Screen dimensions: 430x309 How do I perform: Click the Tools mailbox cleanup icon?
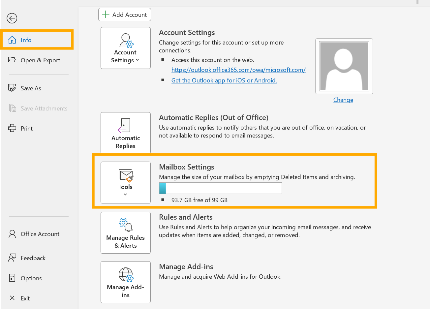tap(126, 175)
